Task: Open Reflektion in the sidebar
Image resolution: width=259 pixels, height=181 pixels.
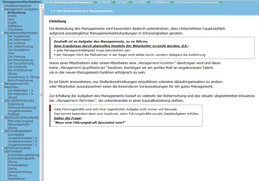Action: point(15,26)
